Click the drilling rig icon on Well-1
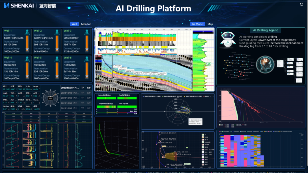 (27, 32)
